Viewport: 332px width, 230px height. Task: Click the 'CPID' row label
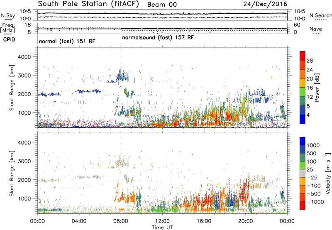[x=9, y=39]
